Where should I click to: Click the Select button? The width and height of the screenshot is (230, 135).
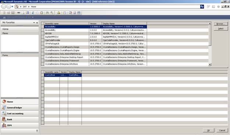pyautogui.click(x=221, y=29)
